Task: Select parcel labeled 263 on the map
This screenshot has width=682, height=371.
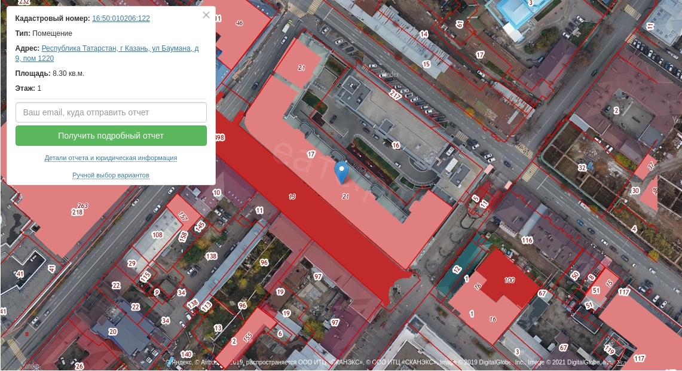Action: [82, 206]
